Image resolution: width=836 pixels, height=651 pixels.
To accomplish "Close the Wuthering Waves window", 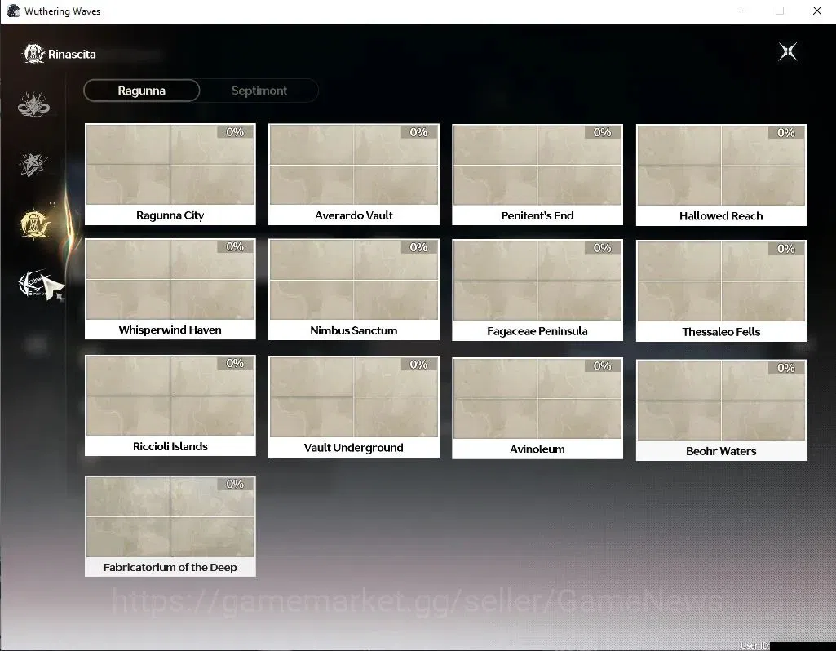I will tap(816, 11).
